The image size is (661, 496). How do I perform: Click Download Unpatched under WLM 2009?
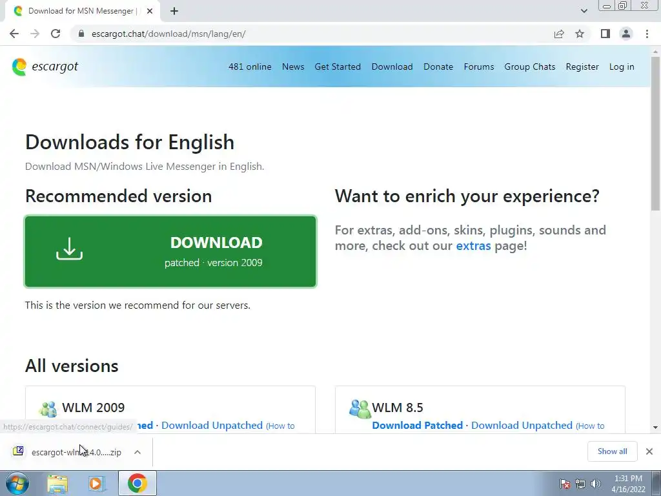tap(212, 425)
